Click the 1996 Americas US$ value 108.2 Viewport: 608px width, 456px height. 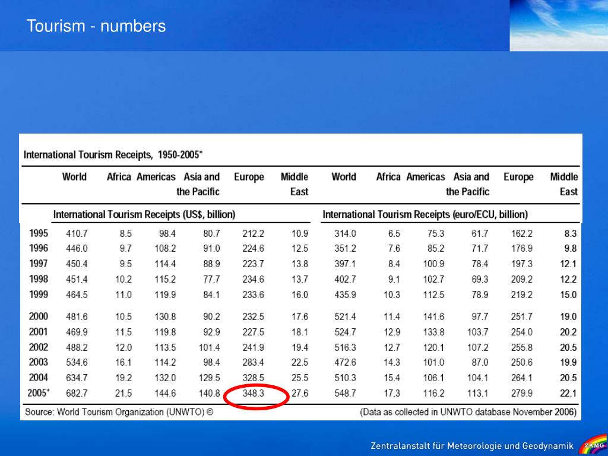click(165, 249)
